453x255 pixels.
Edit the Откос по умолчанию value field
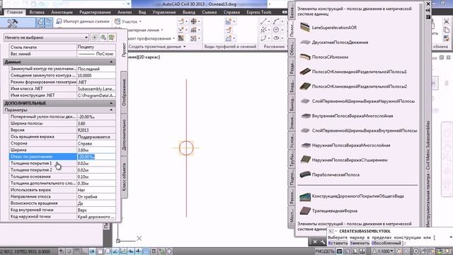point(96,157)
